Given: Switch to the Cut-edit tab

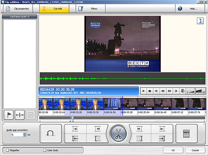Looking at the screenshot, I should point(55,9).
